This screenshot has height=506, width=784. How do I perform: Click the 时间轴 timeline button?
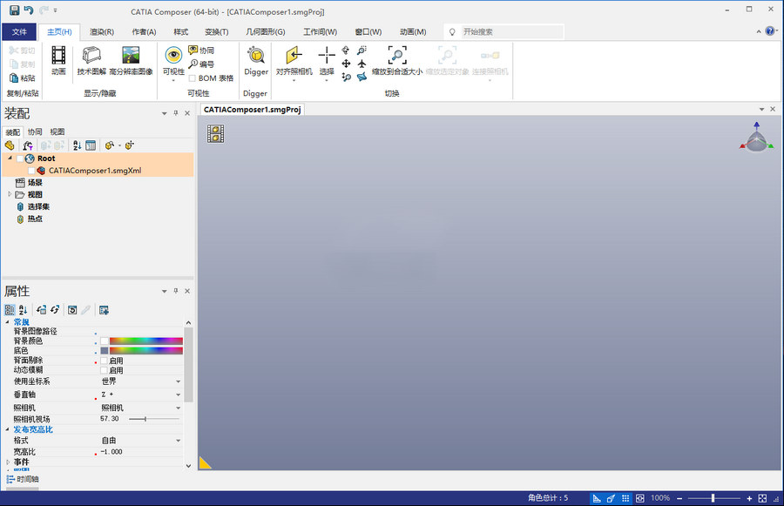click(x=23, y=479)
